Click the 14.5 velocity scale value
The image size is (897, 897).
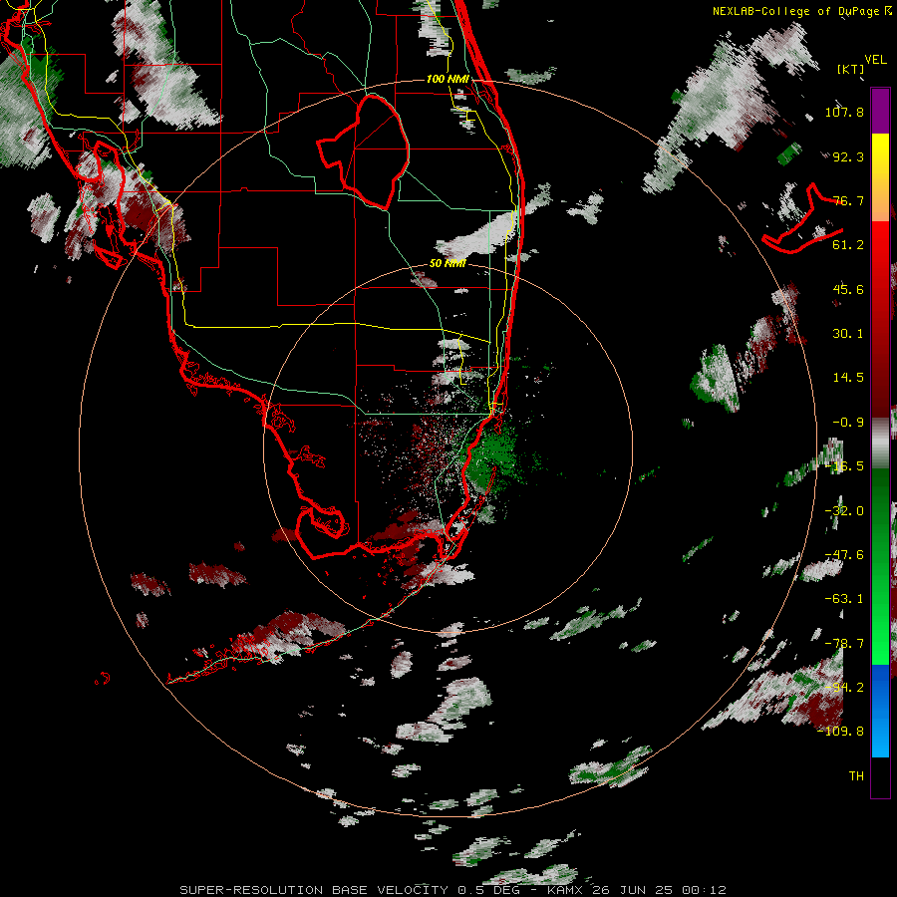coord(848,378)
